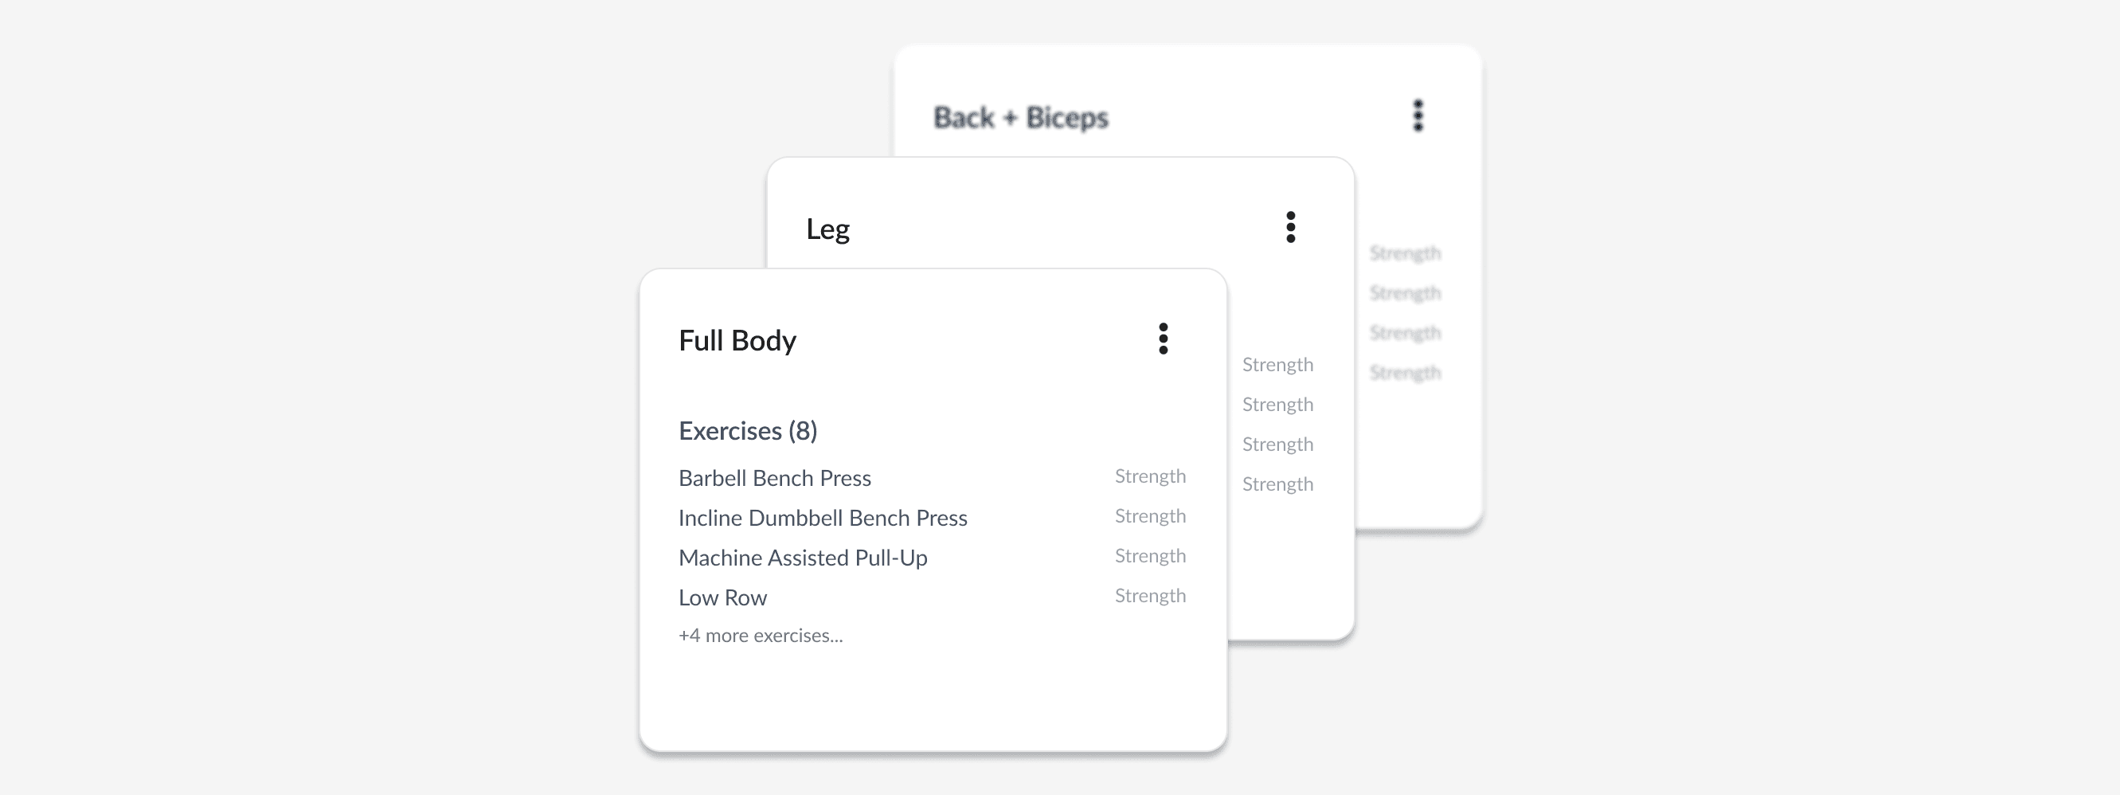
Task: Click the Full Body title text
Action: click(x=737, y=339)
